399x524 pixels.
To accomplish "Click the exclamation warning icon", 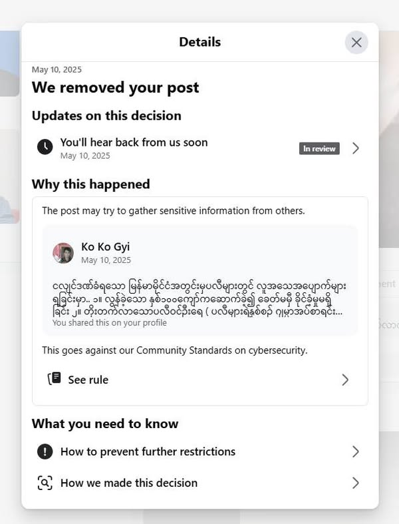I will pyautogui.click(x=45, y=451).
